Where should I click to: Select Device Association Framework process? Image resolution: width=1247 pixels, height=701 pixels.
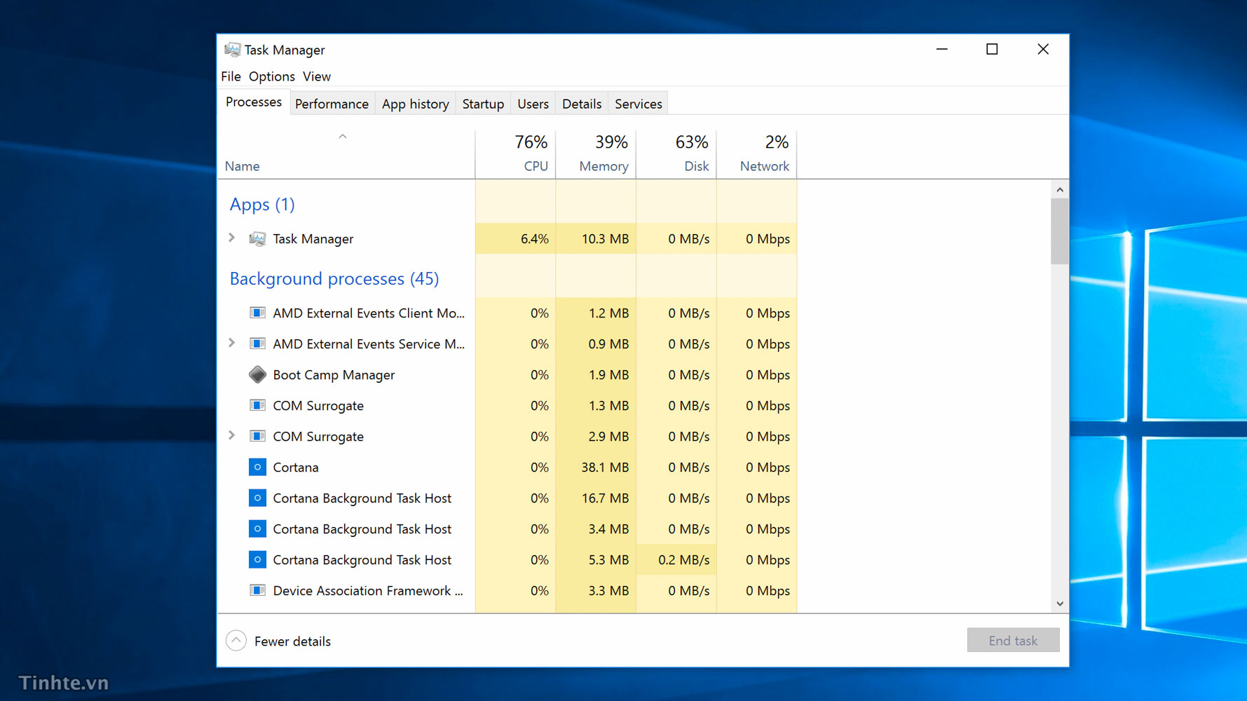507,590
